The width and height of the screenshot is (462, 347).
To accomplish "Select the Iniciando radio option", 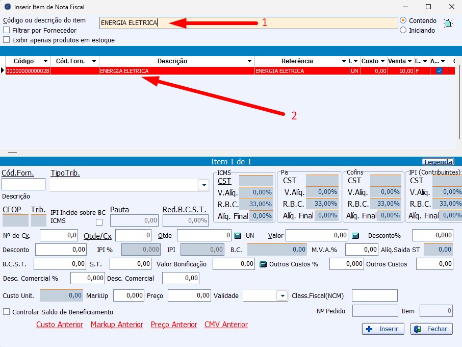I will coord(403,30).
